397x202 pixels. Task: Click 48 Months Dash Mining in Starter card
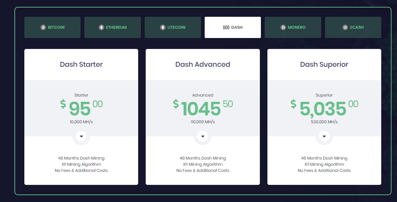pos(81,158)
